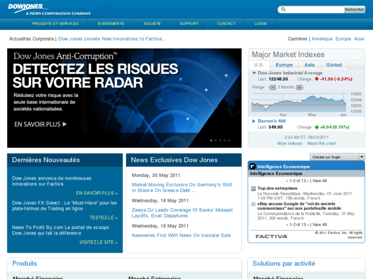Open the Factiva innovations news headline link
The height and width of the screenshot is (279, 373).
[x=112, y=39]
